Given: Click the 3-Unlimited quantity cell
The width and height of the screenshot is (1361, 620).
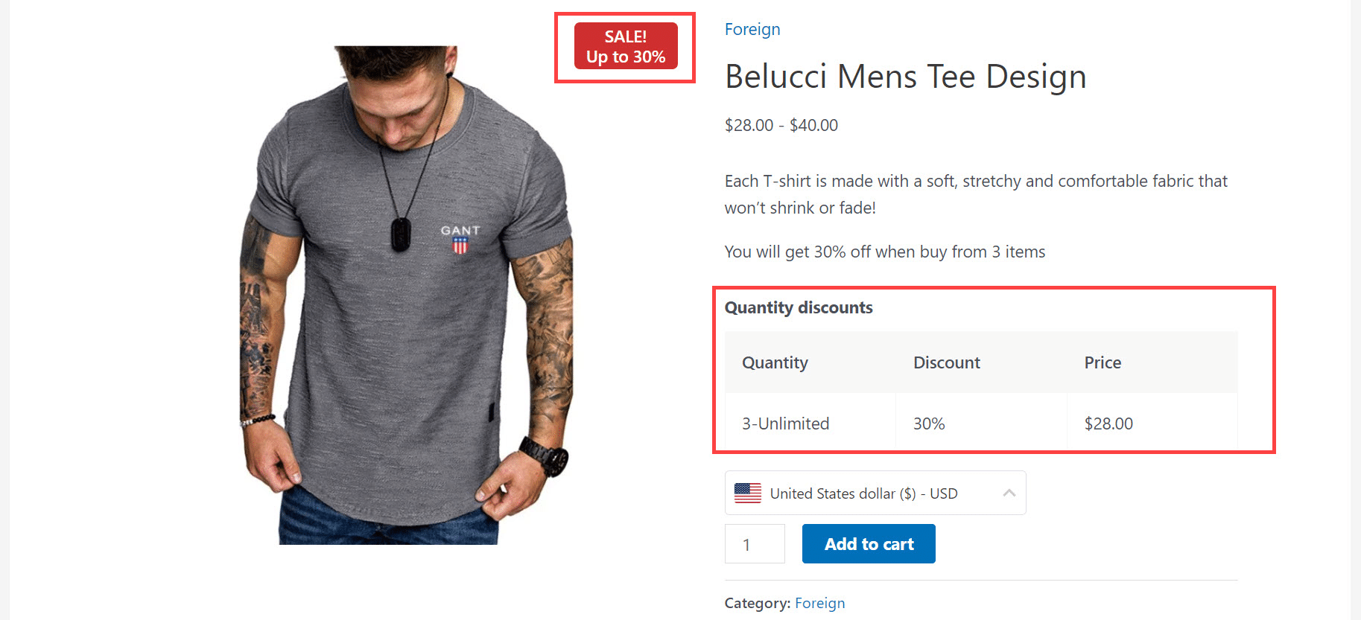Looking at the screenshot, I should tap(785, 424).
